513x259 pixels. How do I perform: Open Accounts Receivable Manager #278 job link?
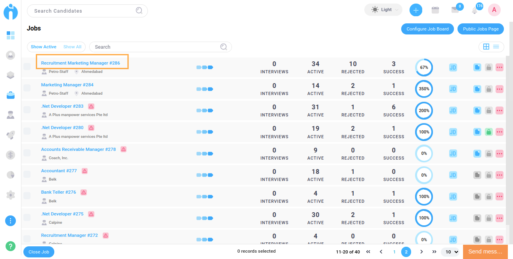(78, 149)
